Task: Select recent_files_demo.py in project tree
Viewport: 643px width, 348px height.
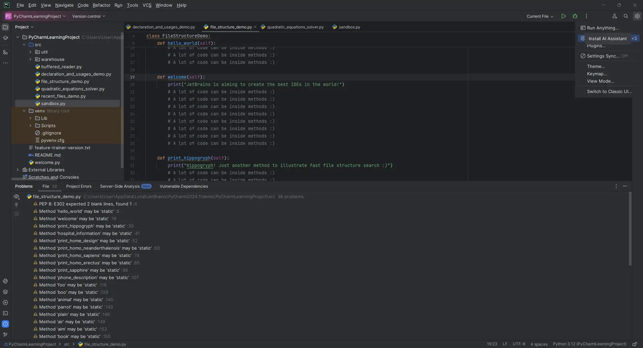Action: point(63,96)
